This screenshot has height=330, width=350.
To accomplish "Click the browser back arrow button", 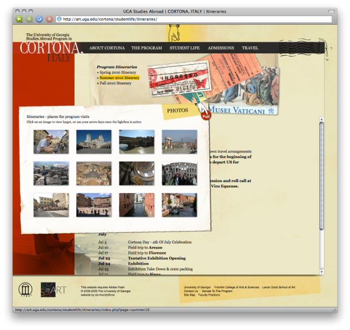I will coord(20,19).
